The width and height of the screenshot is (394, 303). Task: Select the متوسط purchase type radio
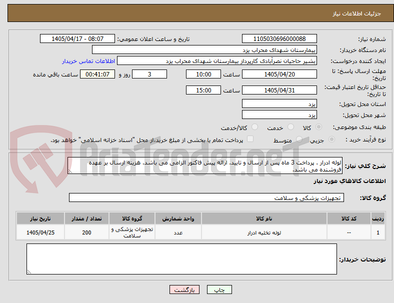click(299, 139)
